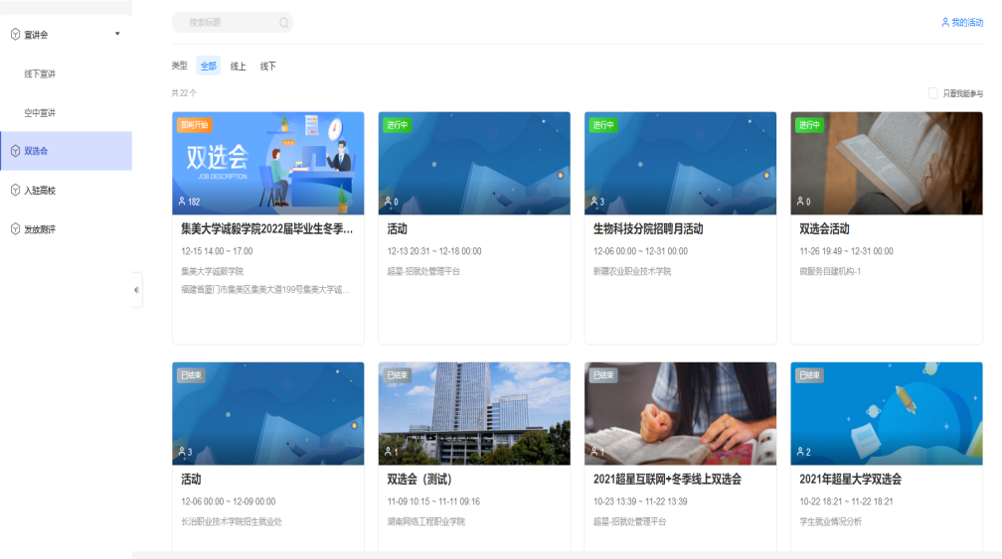Click the organizer 新疆农业职业技术学院
This screenshot has width=1002, height=559.
(x=632, y=271)
